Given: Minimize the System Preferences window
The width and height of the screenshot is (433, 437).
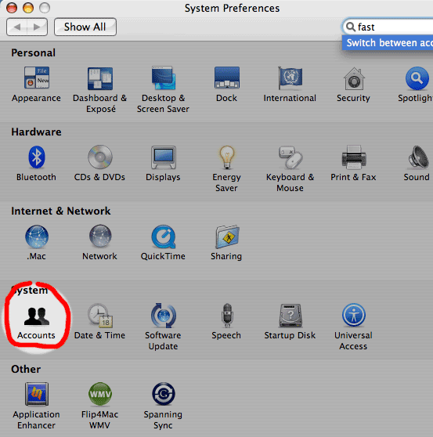Looking at the screenshot, I should pos(28,8).
